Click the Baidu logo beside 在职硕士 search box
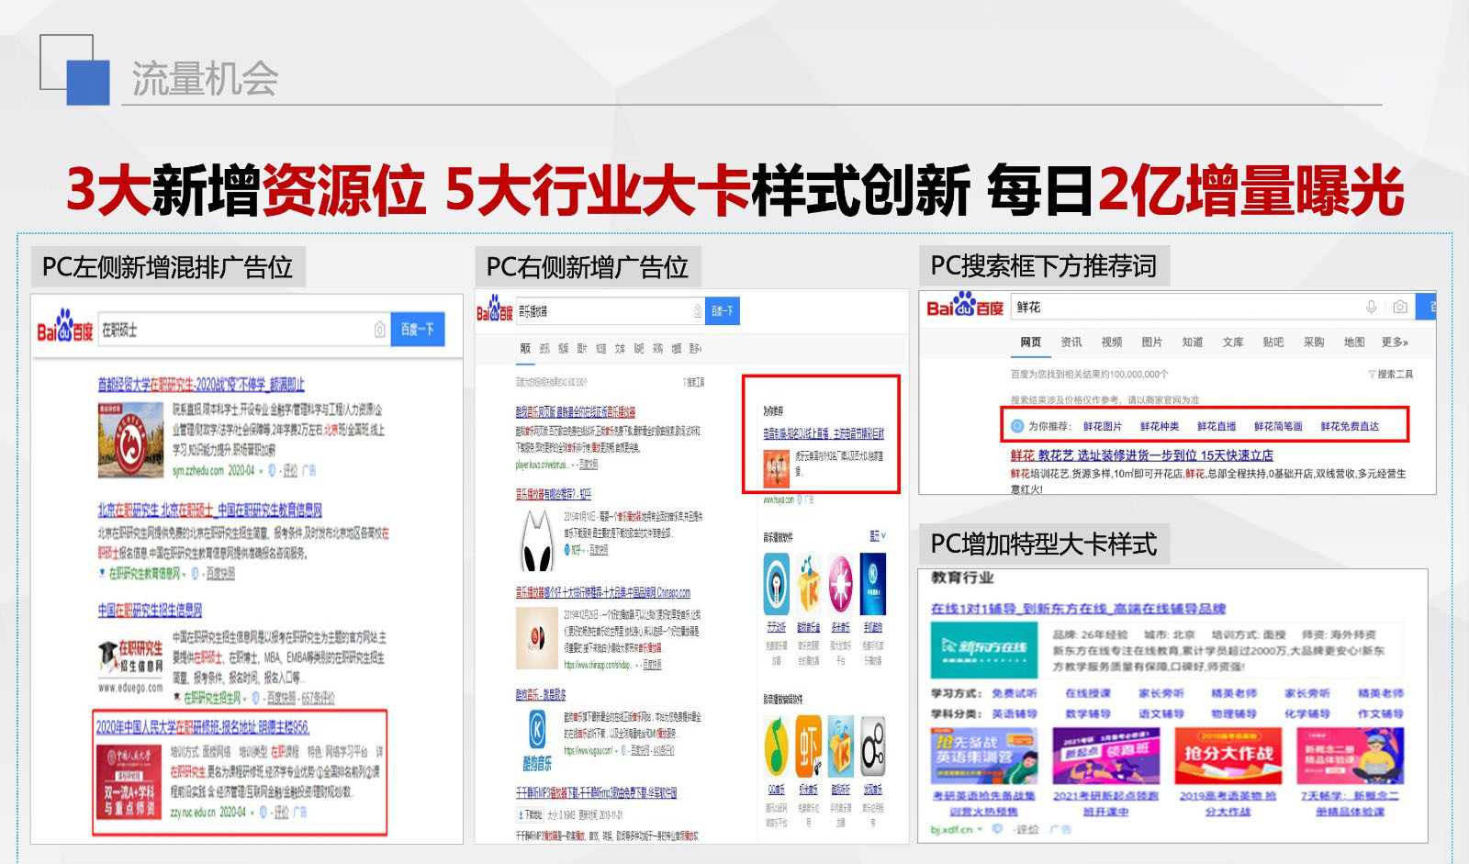The height and width of the screenshot is (864, 1469). click(64, 327)
